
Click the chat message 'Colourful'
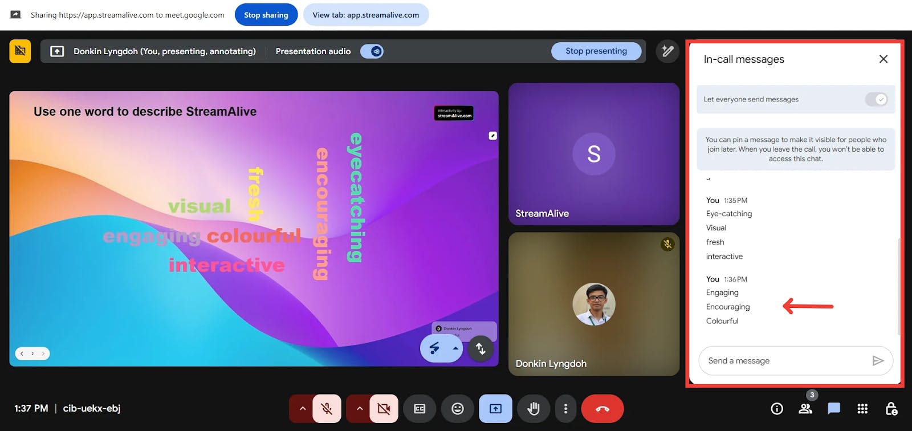coord(722,321)
